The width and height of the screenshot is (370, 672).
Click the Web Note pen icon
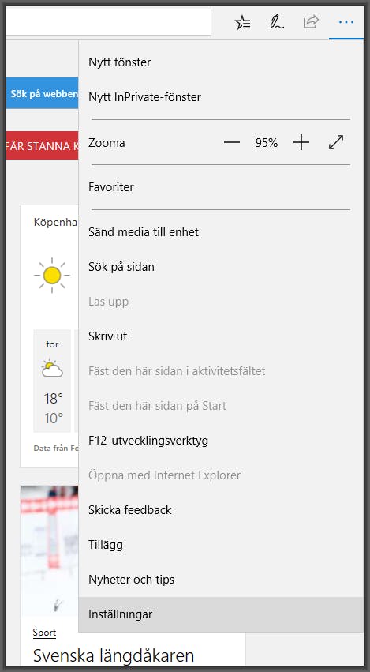tap(277, 22)
